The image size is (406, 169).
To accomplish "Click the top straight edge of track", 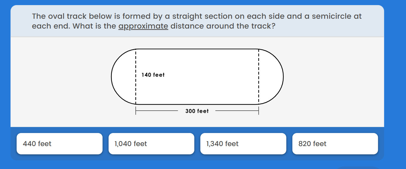I will click(x=197, y=49).
